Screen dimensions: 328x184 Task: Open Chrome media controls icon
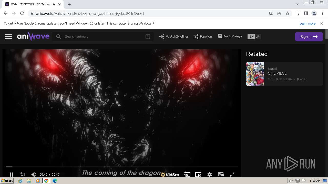click(x=298, y=14)
